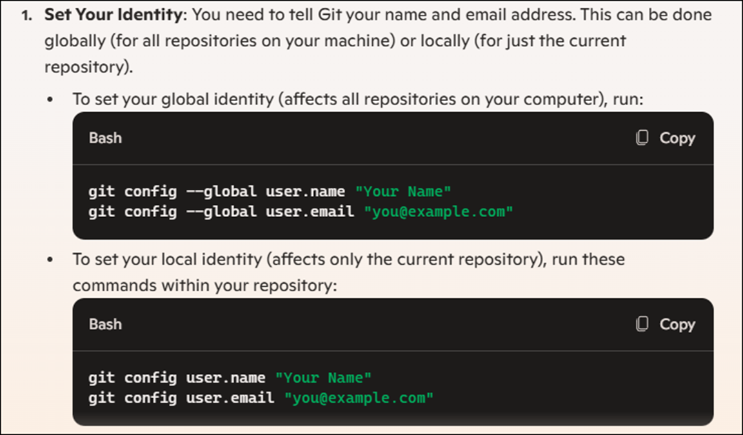
Task: Click the 'Set Your Identity' bold heading
Action: tap(114, 15)
